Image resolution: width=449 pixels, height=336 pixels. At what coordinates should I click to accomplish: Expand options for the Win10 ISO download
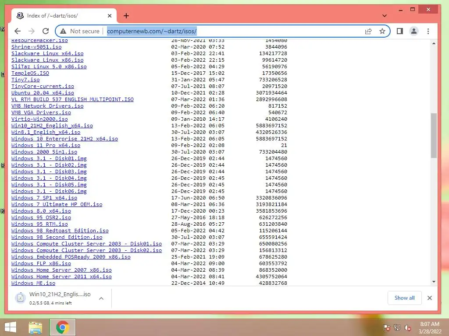pyautogui.click(x=101, y=298)
